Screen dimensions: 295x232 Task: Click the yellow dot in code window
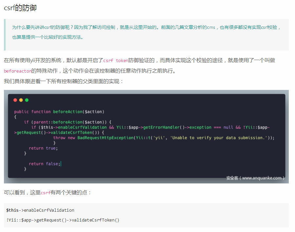click(x=21, y=100)
